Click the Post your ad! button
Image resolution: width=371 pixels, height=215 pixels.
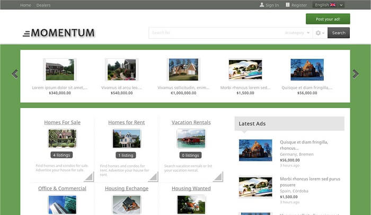click(x=328, y=19)
